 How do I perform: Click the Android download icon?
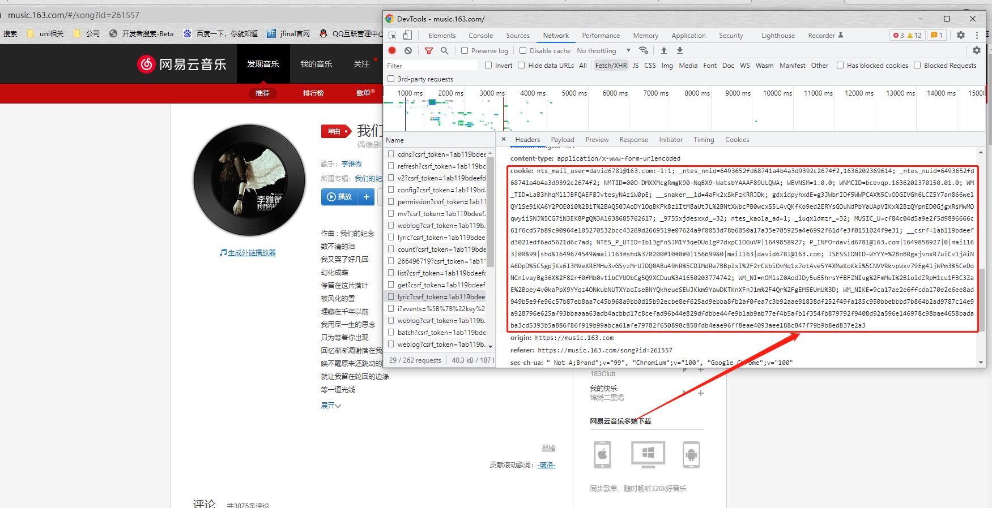coord(691,455)
